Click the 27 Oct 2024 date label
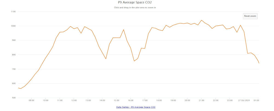 (x=244, y=101)
